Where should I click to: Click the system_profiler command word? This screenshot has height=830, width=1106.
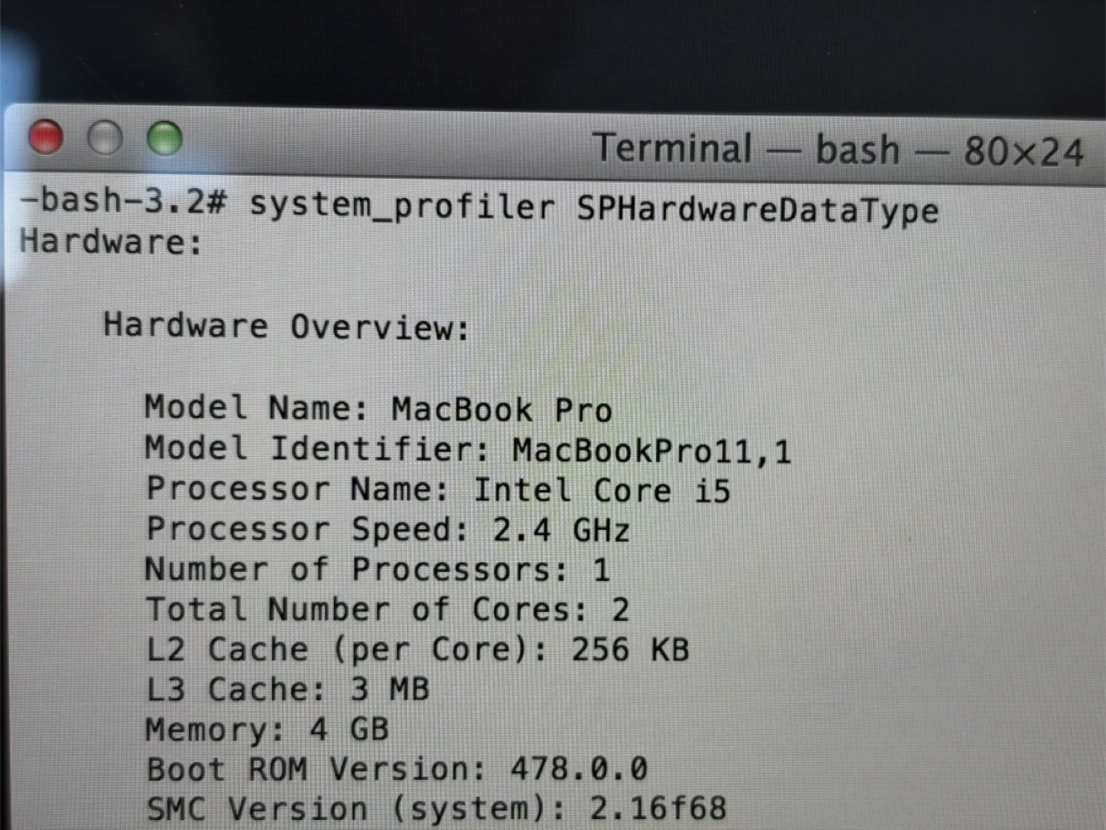point(400,206)
